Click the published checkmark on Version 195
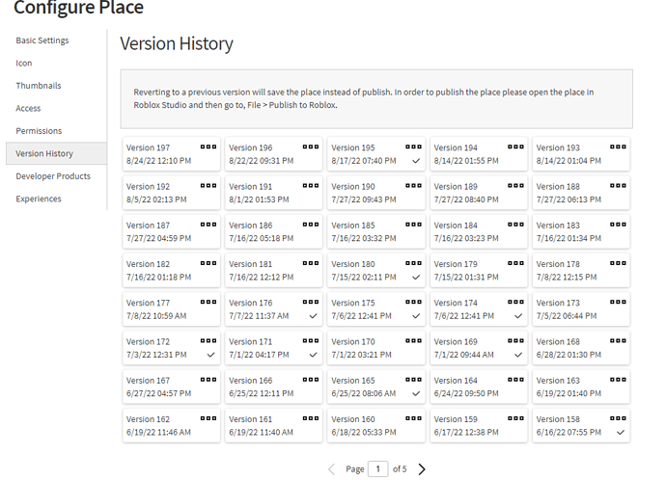The width and height of the screenshot is (666, 480). [x=416, y=161]
